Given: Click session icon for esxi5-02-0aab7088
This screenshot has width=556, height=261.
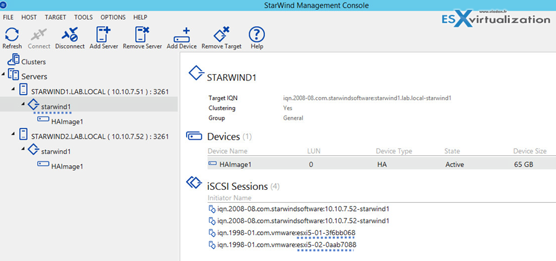Looking at the screenshot, I should 212,245.
